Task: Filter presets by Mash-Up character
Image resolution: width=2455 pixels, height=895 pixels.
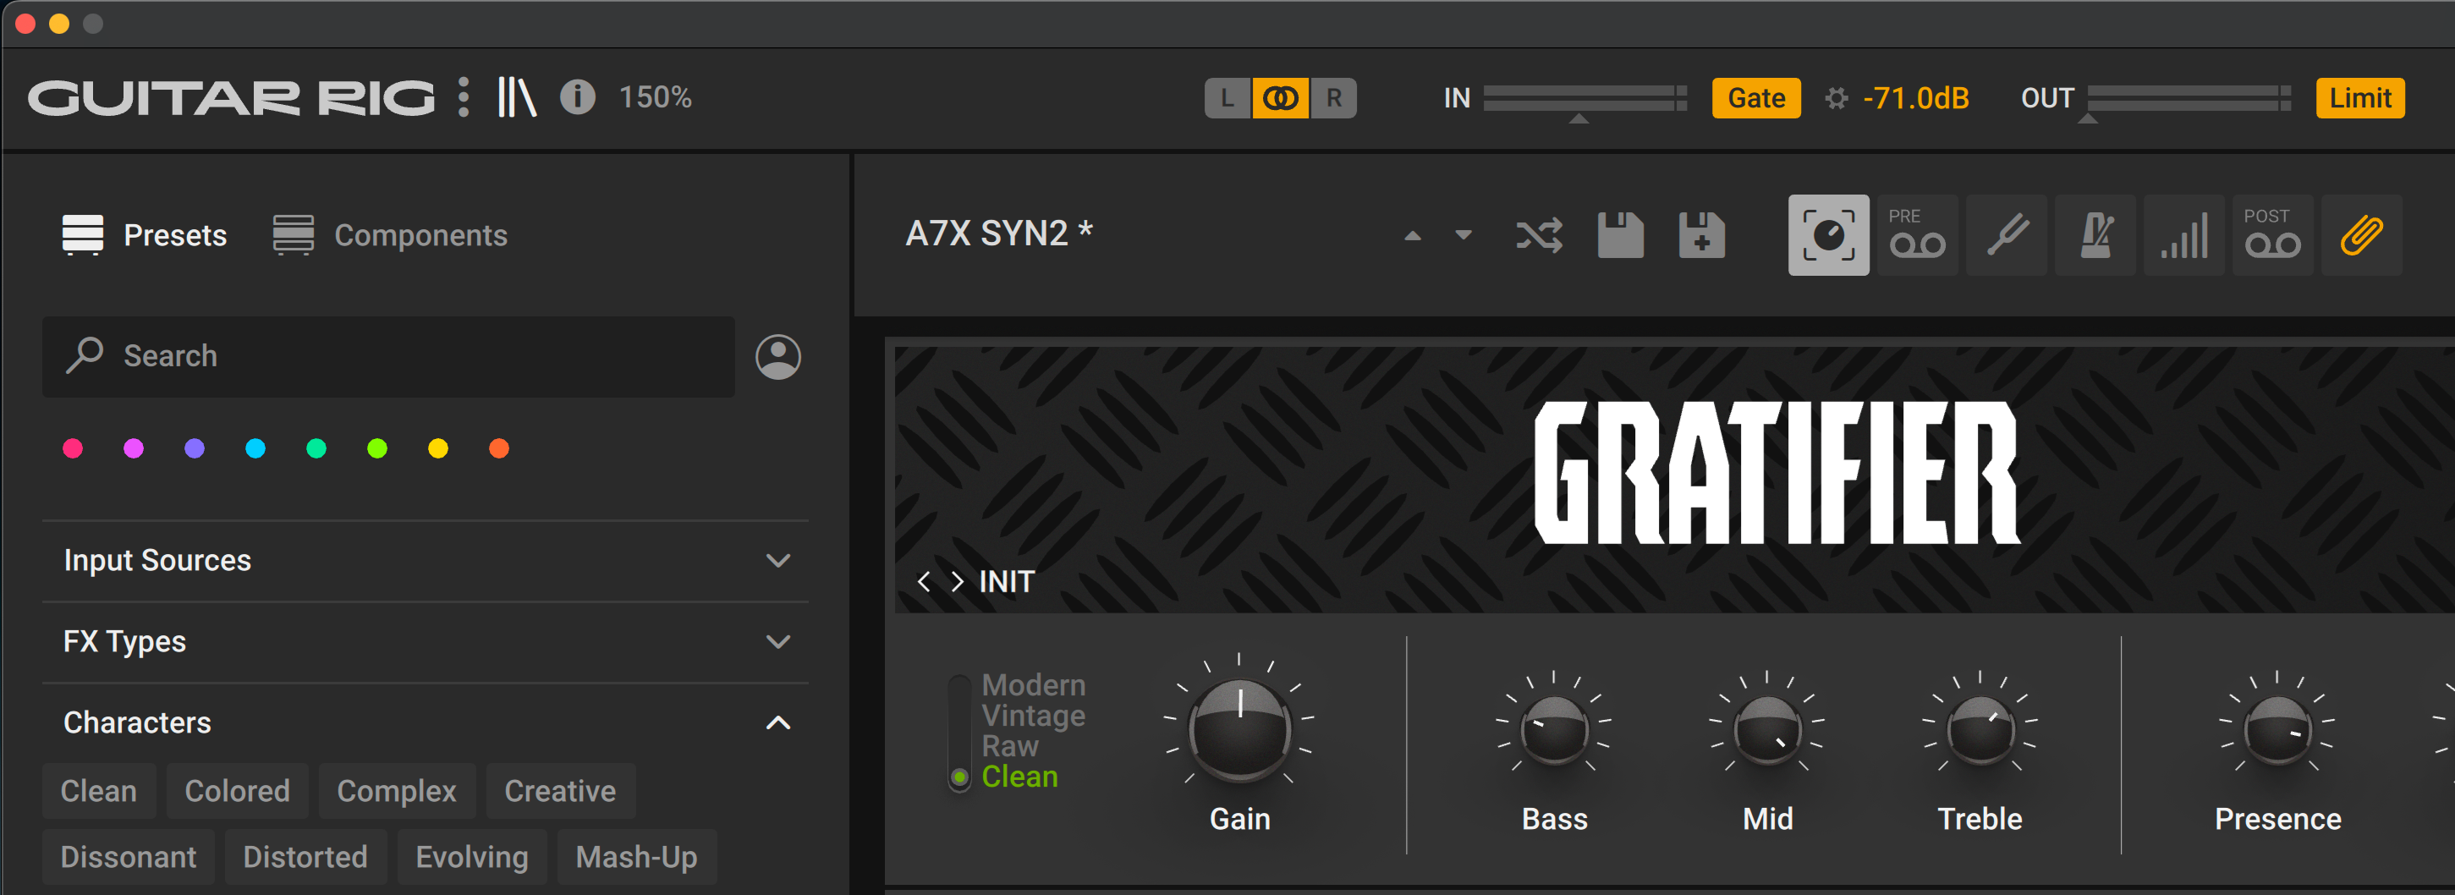Action: pyautogui.click(x=637, y=857)
